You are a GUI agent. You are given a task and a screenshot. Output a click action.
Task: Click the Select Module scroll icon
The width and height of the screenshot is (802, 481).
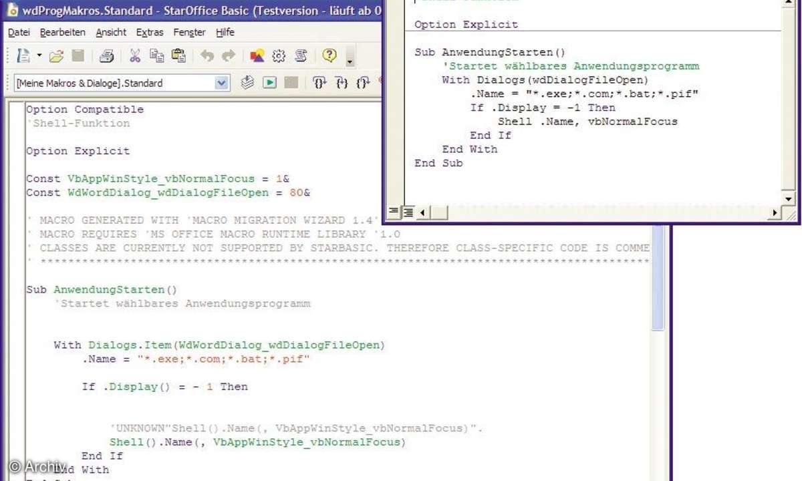tap(301, 56)
